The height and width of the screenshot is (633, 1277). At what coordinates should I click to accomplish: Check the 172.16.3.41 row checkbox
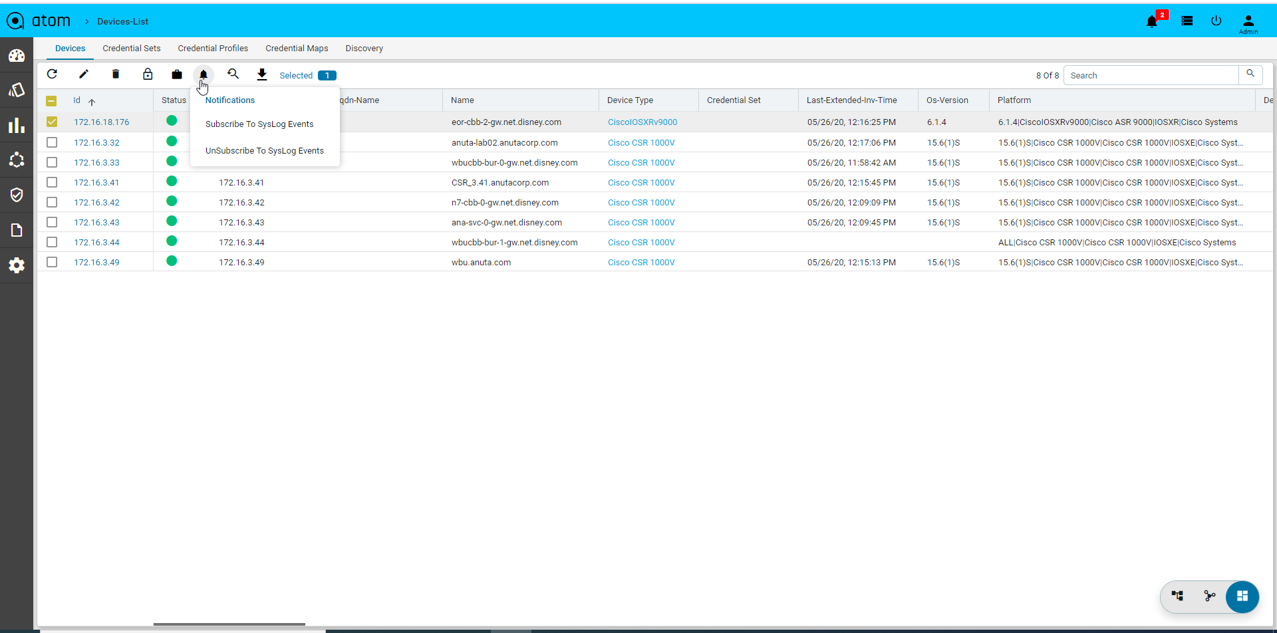[52, 182]
